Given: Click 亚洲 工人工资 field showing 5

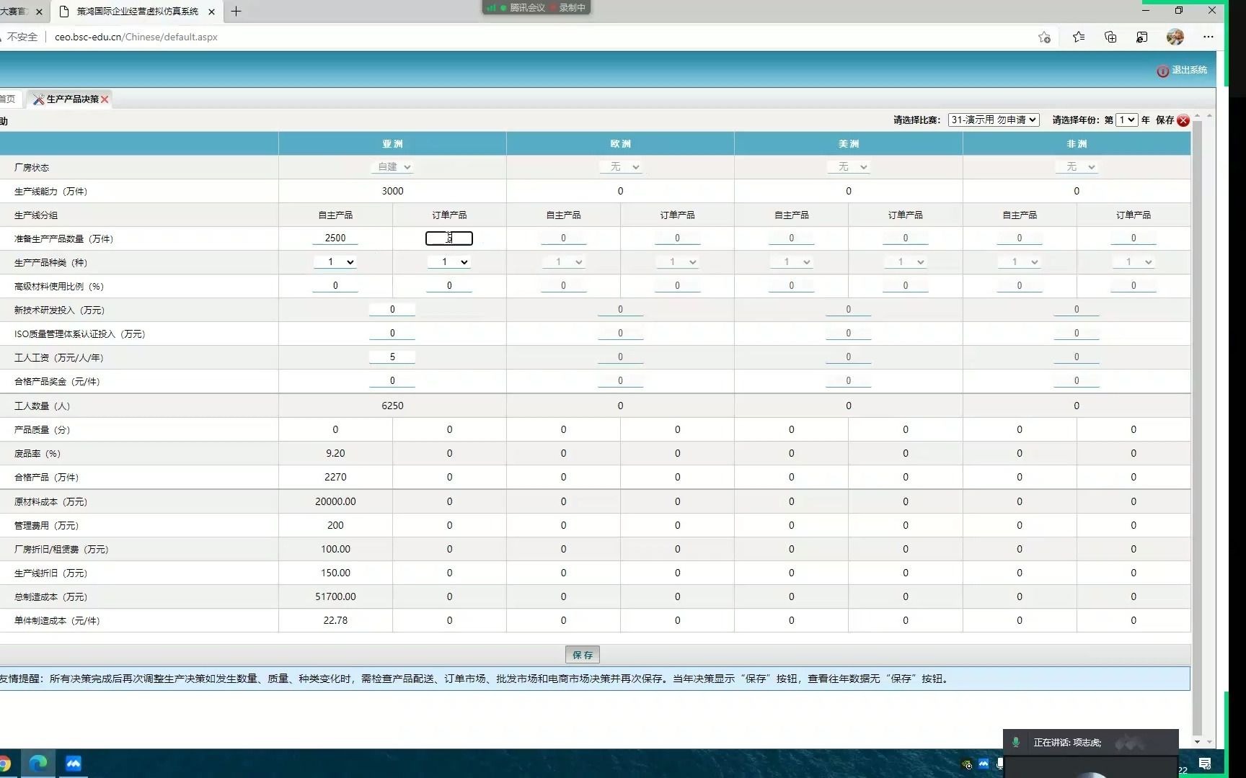Looking at the screenshot, I should tap(392, 357).
